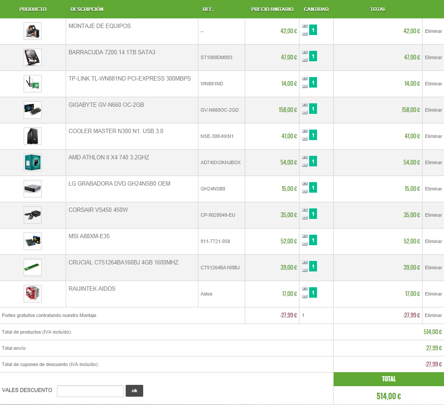Eliminar the RAIJINTEK AIDOS item
444x405 pixels.
433,294
